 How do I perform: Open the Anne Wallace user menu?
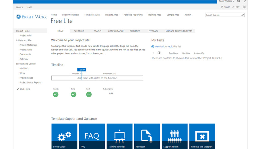(226, 1)
